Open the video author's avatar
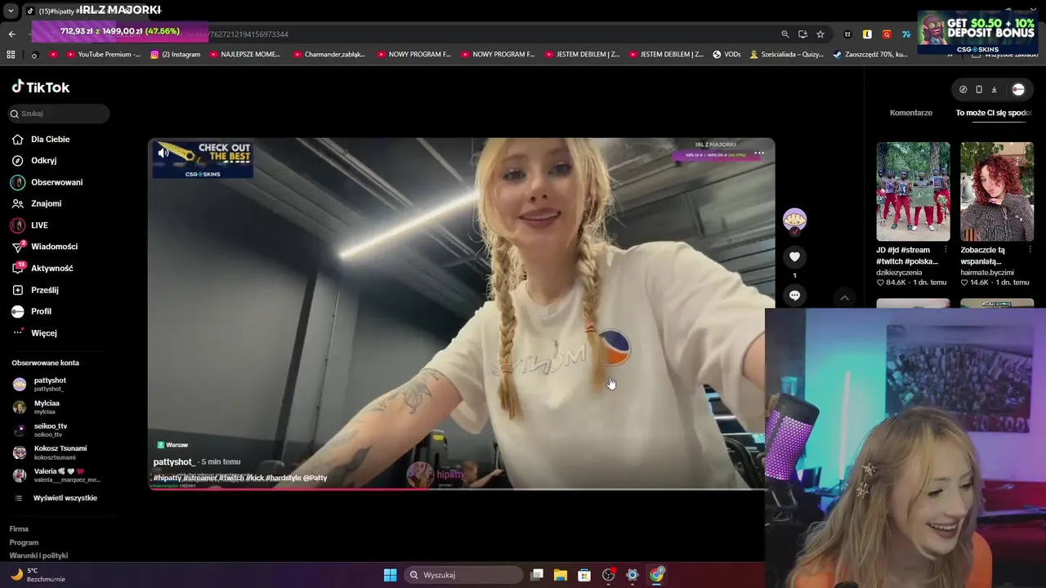1046x588 pixels. (794, 220)
